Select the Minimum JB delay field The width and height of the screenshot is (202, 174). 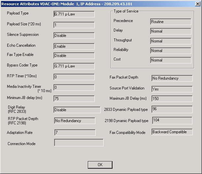point(74,99)
